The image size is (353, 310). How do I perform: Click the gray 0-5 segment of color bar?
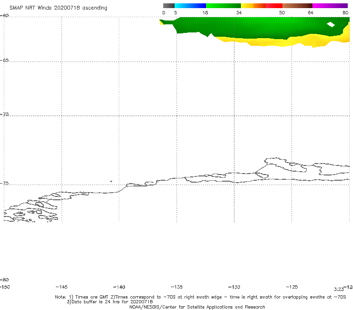point(169,6)
